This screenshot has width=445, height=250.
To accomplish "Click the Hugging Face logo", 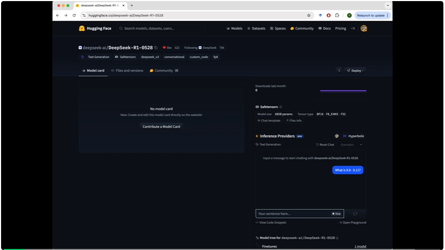I will point(95,28).
